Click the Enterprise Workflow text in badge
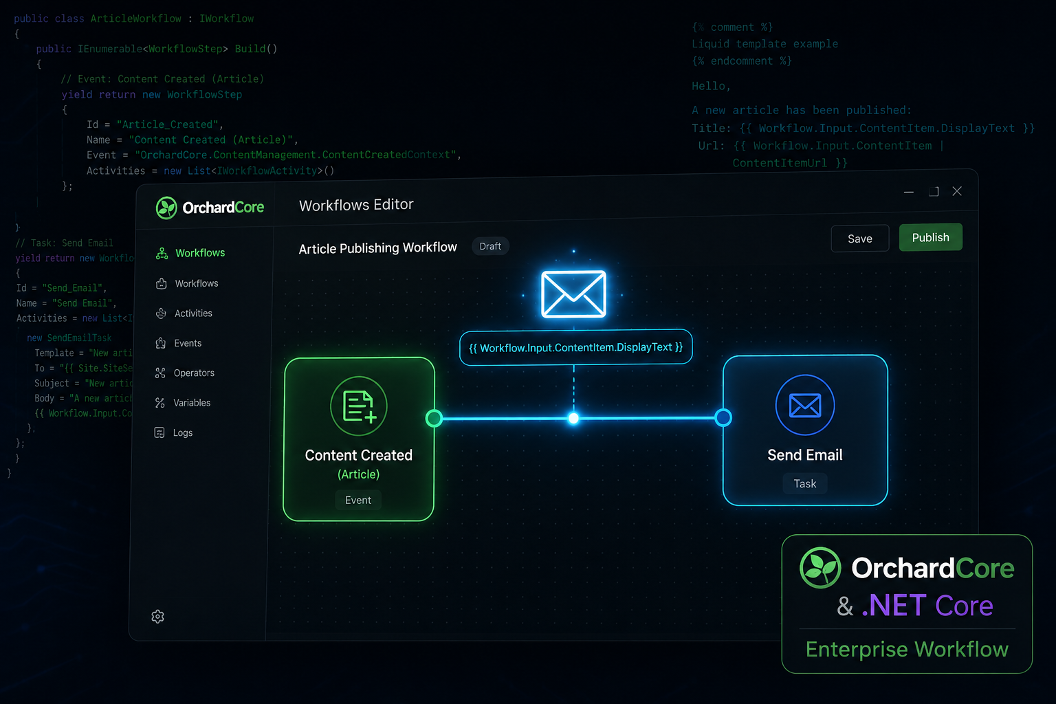 click(x=907, y=649)
